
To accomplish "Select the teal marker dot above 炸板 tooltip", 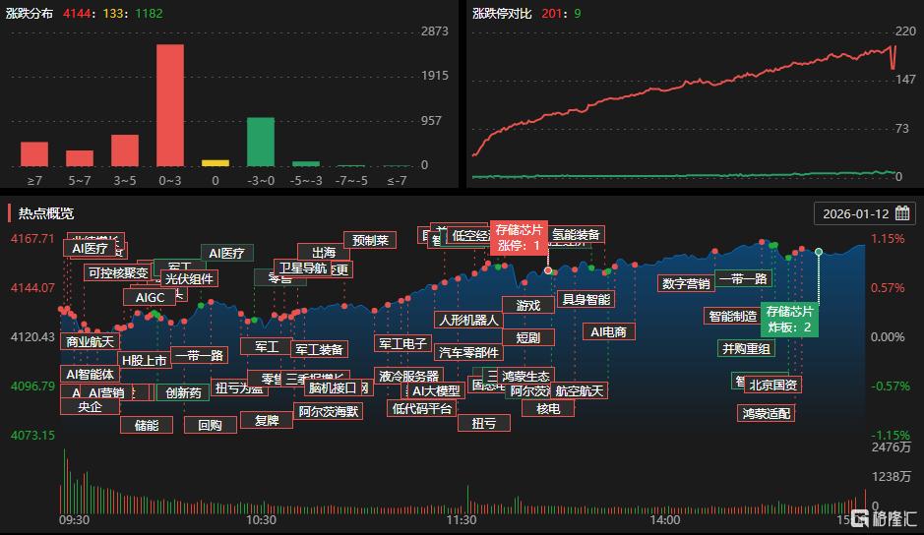I will coord(819,252).
